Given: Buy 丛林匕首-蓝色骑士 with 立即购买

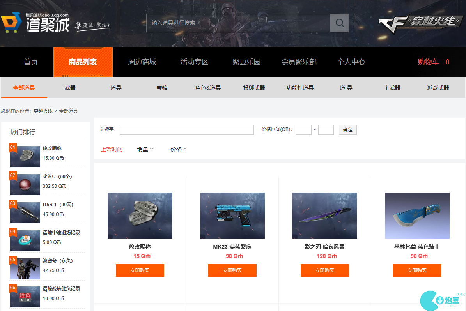Looking at the screenshot, I should tap(417, 270).
